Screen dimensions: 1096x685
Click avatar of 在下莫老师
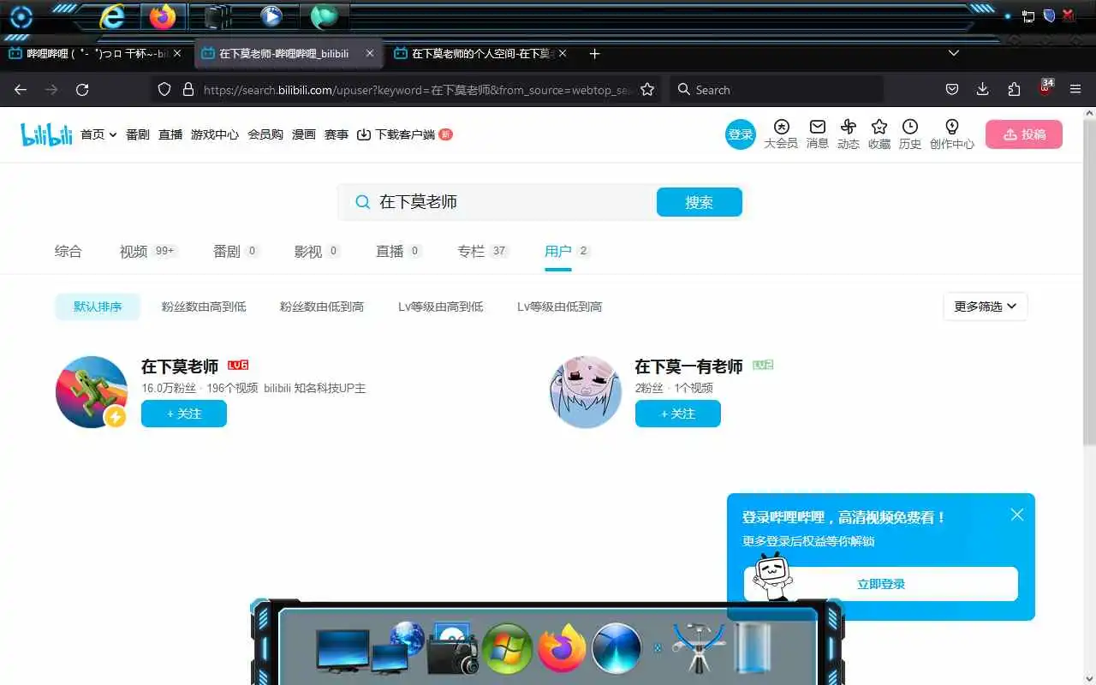[x=92, y=392]
